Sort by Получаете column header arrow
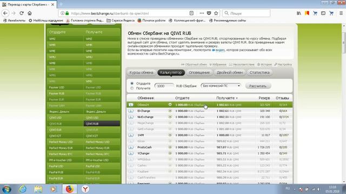This screenshot has width=346, height=194. tap(237, 98)
